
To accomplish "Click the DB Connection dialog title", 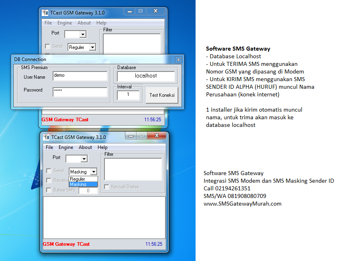I will point(30,59).
